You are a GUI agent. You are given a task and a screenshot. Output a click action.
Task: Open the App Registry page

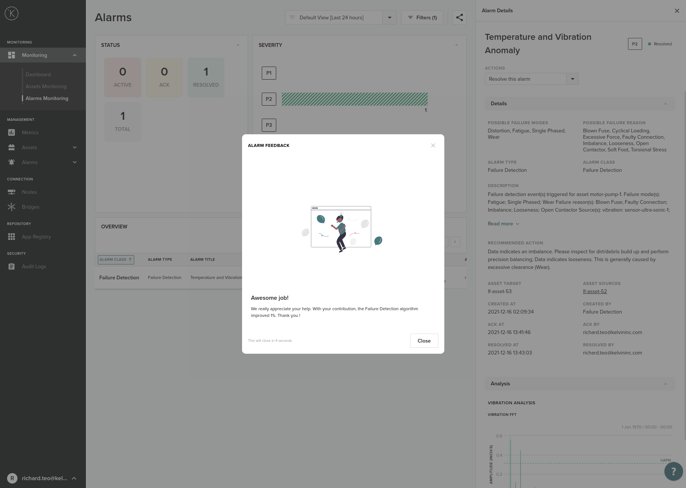[x=36, y=237]
